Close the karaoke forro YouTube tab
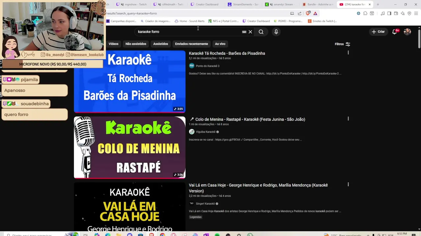 tap(369, 5)
